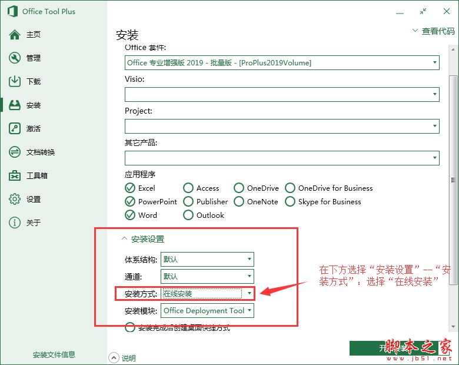Open the 通道 dropdown
The image size is (459, 365).
coord(207,276)
